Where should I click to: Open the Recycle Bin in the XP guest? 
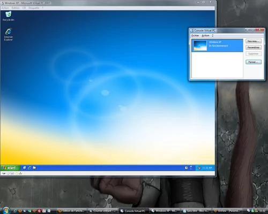click(x=9, y=16)
